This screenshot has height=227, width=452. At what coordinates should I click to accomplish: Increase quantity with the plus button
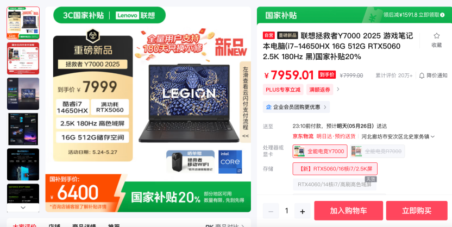[x=303, y=211]
